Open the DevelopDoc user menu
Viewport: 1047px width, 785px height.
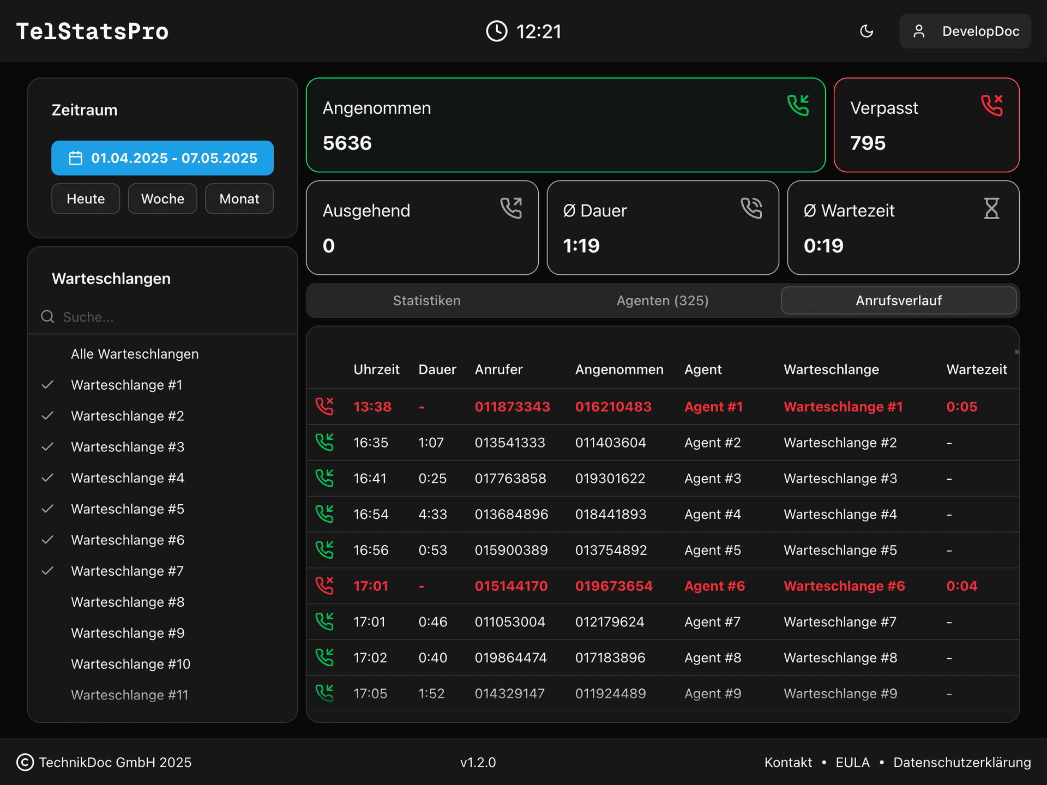pyautogui.click(x=965, y=31)
